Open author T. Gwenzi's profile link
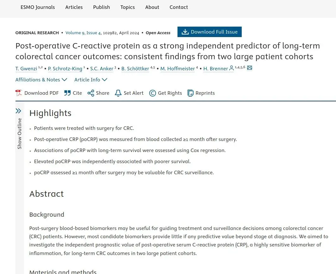Viewport: 336px width, 274px height. (x=26, y=69)
